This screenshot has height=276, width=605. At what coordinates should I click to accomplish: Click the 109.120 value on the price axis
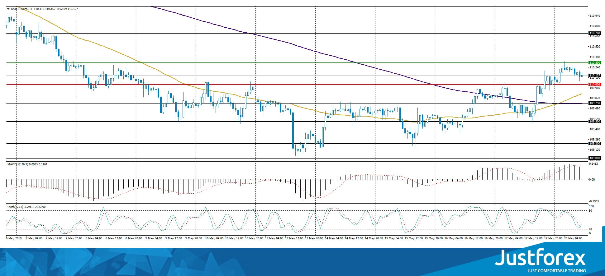595,150
